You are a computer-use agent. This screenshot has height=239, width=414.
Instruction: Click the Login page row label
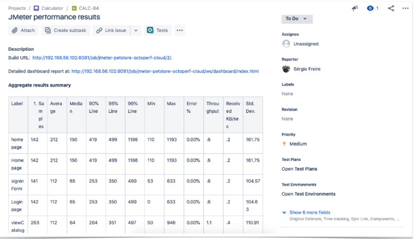17,206
